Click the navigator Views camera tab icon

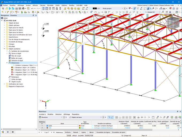pos(13,132)
